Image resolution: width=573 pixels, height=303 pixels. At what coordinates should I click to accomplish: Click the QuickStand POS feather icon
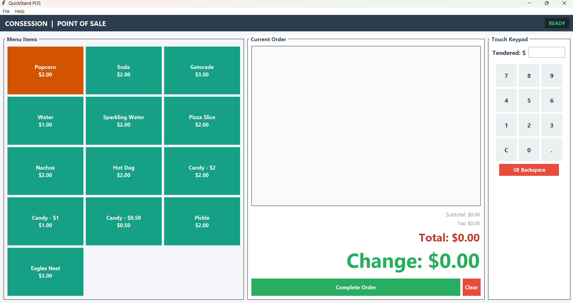pos(4,3)
